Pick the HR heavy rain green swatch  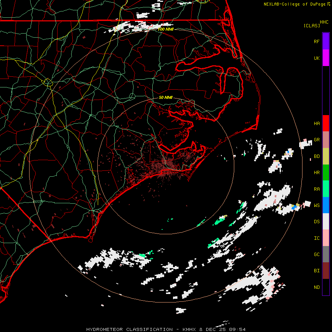pyautogui.click(x=326, y=173)
